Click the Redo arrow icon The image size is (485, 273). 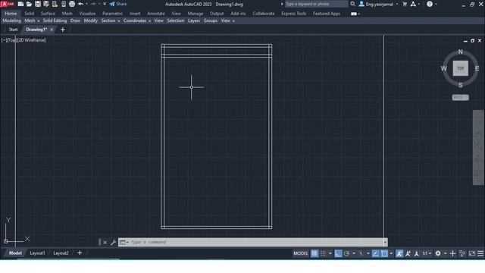pyautogui.click(x=93, y=4)
